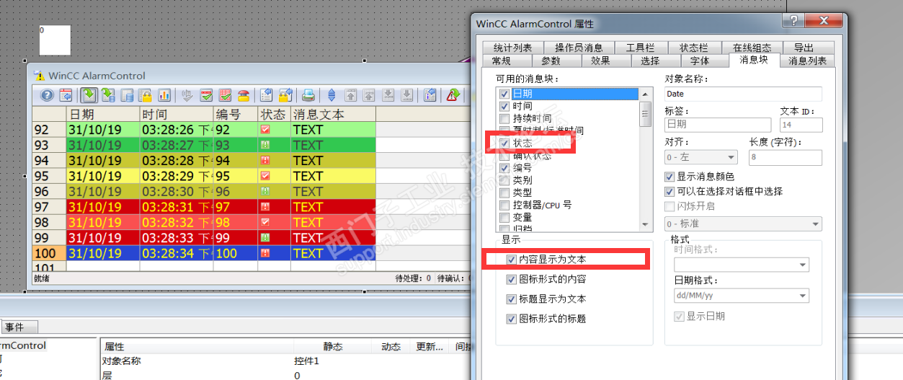Image resolution: width=903 pixels, height=380 pixels.
Task: Toggle 标题显示为文本 checkbox
Action: tap(511, 299)
